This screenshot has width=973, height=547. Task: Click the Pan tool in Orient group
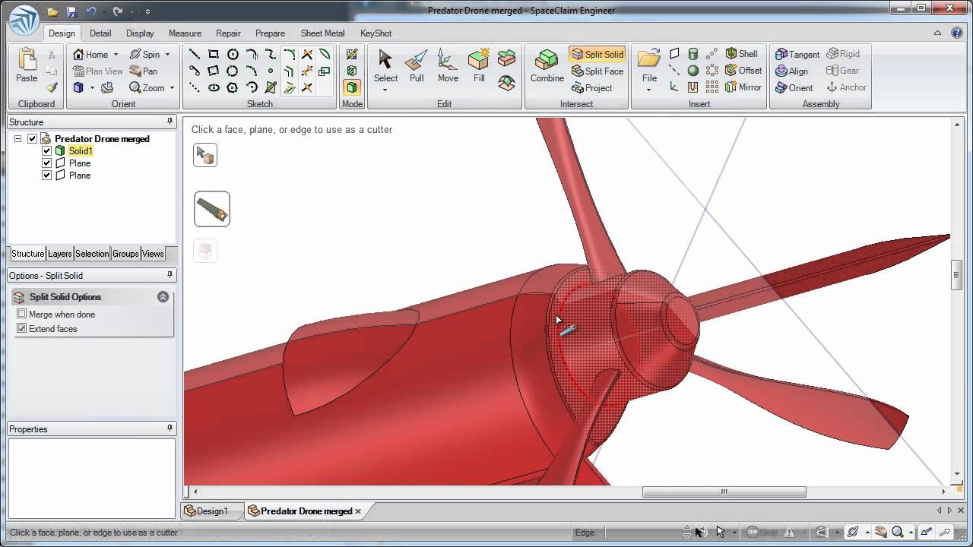(x=143, y=71)
